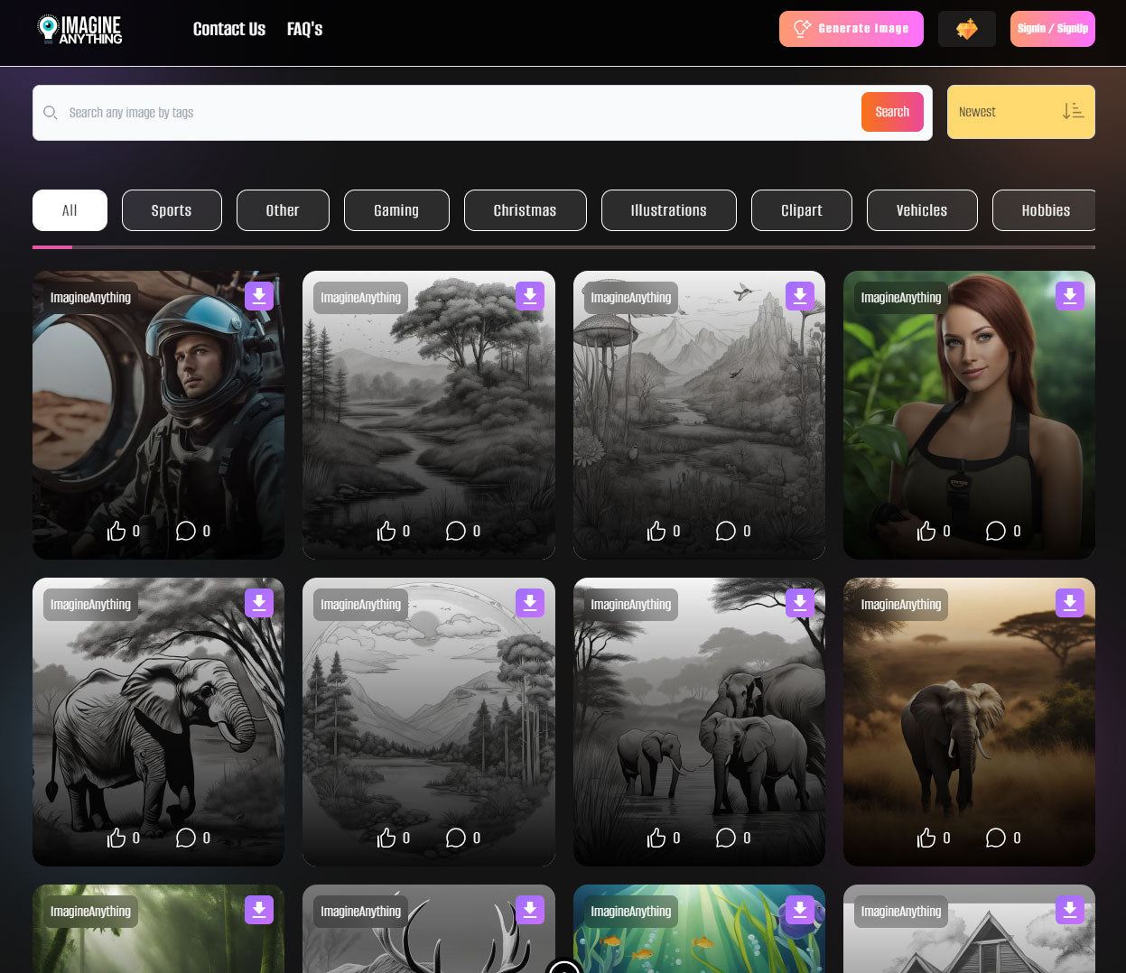The image size is (1126, 973).
Task: Download the elephant under tree sketch
Action: [x=259, y=603]
